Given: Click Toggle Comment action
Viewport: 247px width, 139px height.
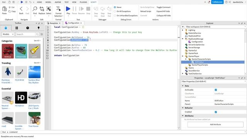Looking at the screenshot, I should click(x=164, y=7).
